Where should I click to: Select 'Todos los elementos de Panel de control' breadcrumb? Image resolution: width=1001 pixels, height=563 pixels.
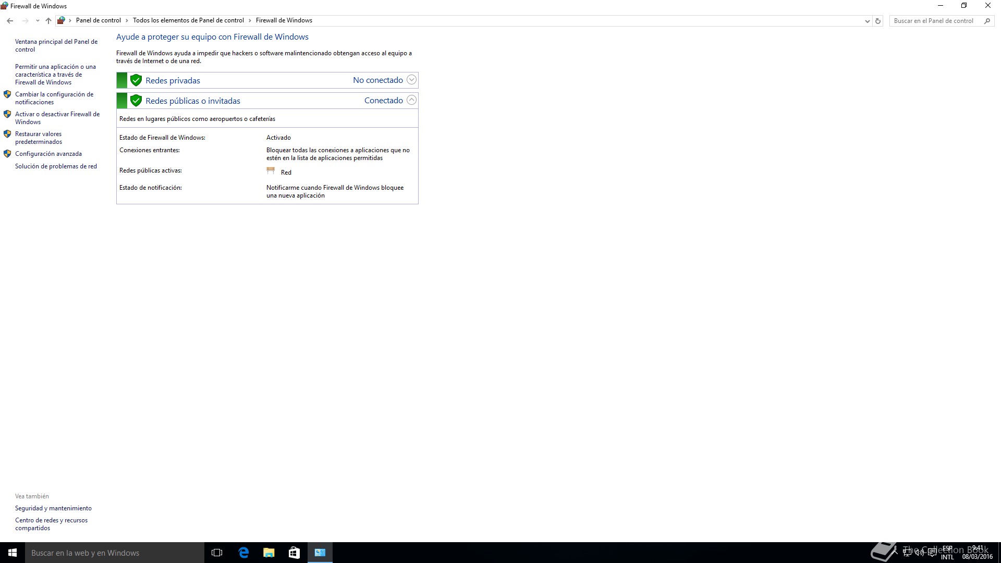tap(188, 20)
